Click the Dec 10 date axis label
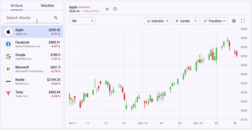252x130 pixels. pos(198,123)
